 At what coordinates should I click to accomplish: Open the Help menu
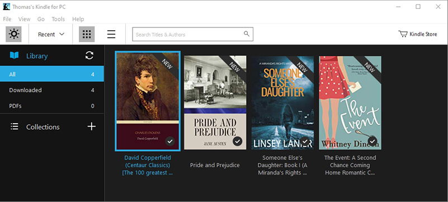coord(78,19)
